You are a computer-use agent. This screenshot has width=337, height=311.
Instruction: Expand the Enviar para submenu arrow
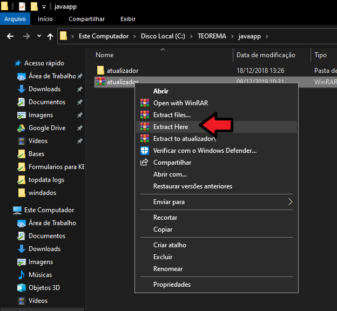point(290,202)
